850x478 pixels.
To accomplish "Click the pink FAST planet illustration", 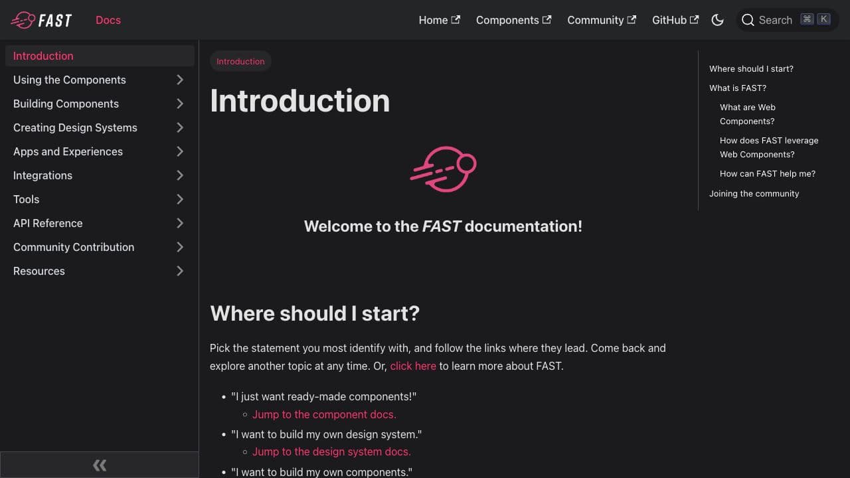I will (x=443, y=169).
